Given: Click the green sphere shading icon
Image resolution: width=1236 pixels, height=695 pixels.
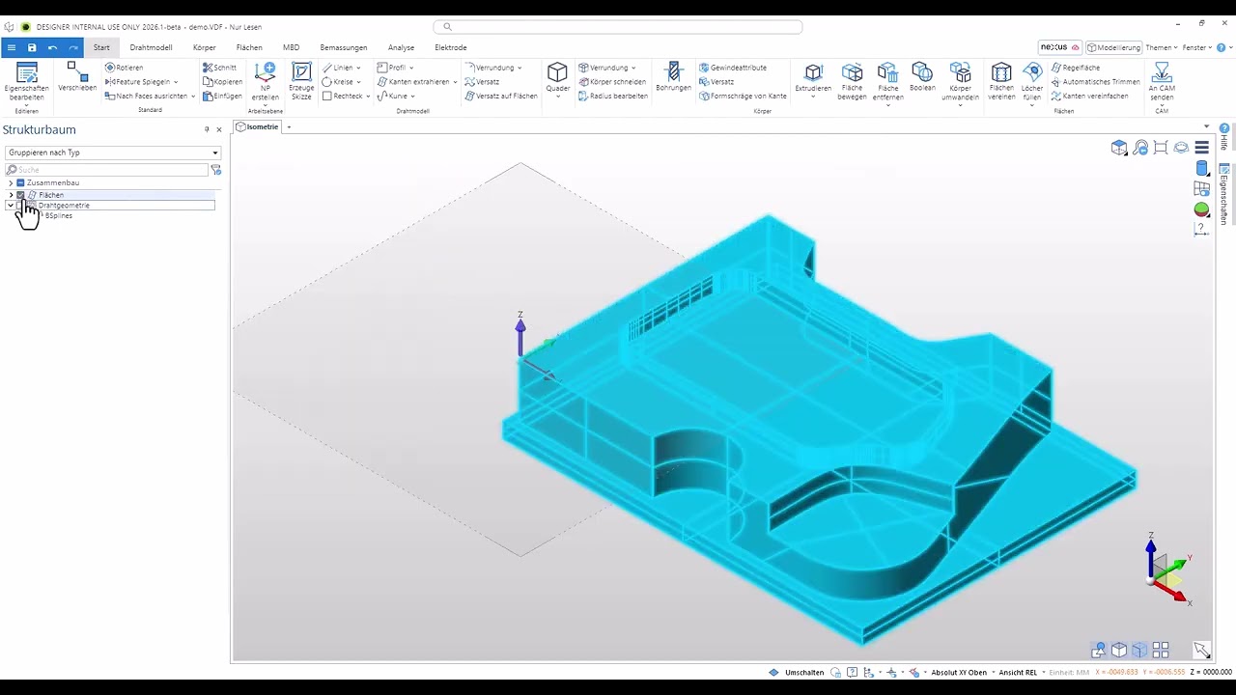Looking at the screenshot, I should pyautogui.click(x=1201, y=209).
